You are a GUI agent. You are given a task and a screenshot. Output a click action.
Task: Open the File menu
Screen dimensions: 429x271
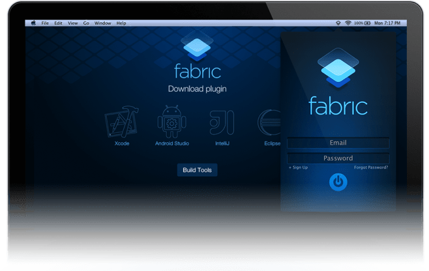(x=45, y=23)
